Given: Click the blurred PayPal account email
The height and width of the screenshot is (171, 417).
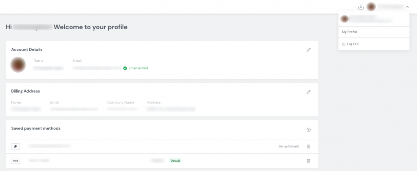Looking at the screenshot, I should [49, 146].
